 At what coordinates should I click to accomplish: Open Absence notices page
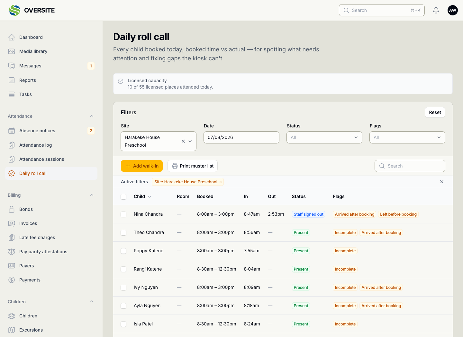pyautogui.click(x=51, y=131)
